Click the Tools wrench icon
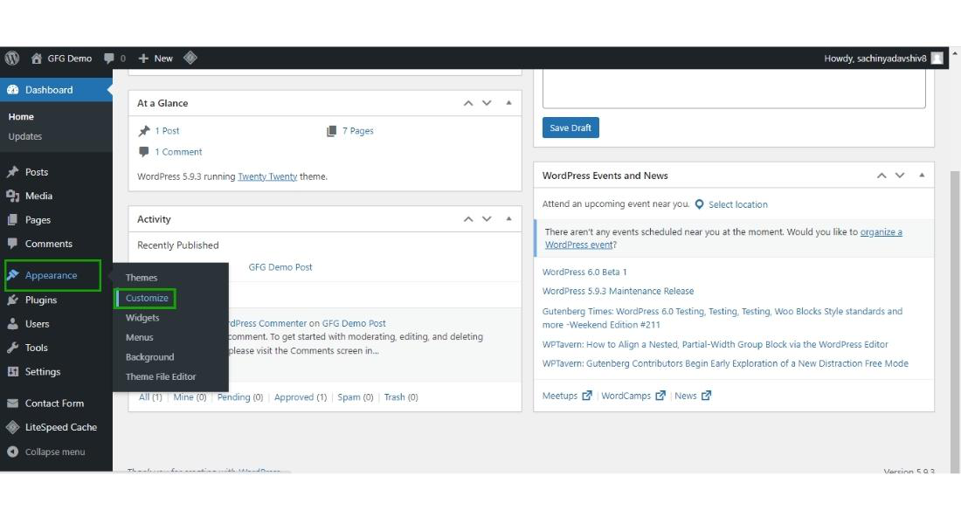The height and width of the screenshot is (524, 961). (13, 348)
